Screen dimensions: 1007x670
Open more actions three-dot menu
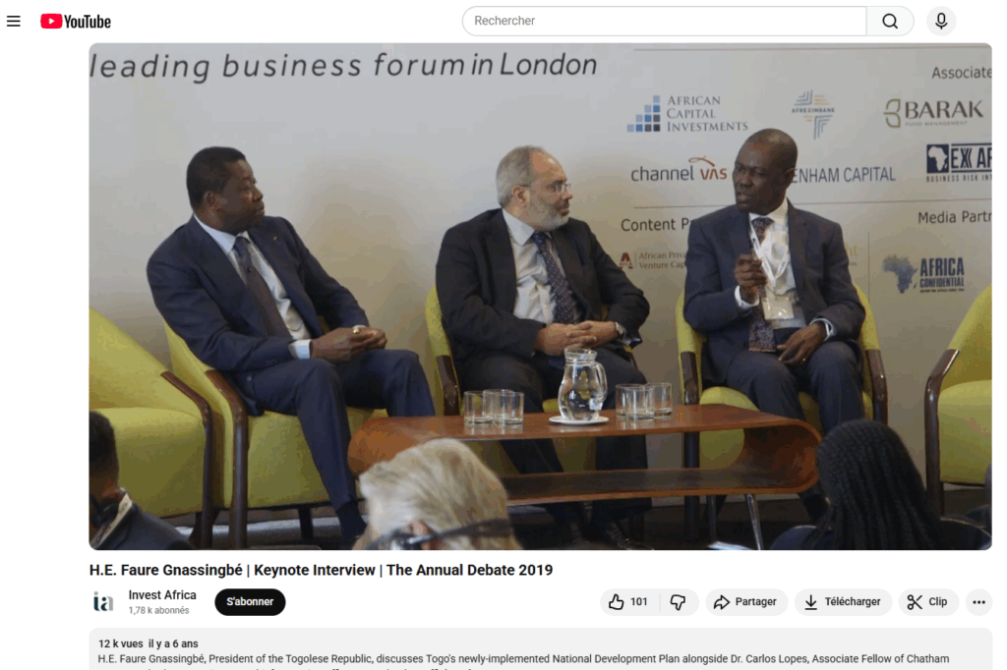point(978,602)
